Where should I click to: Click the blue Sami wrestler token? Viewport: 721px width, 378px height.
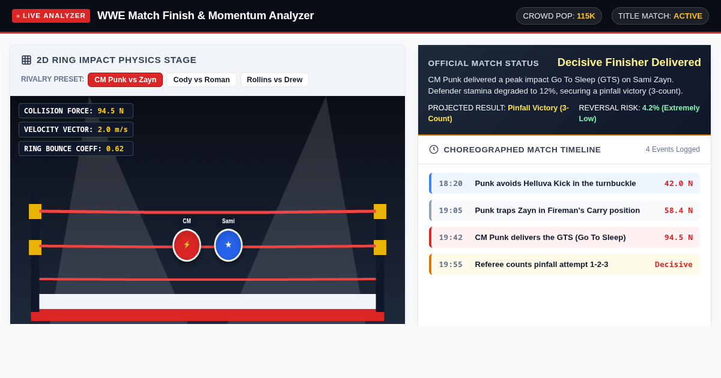tap(228, 245)
